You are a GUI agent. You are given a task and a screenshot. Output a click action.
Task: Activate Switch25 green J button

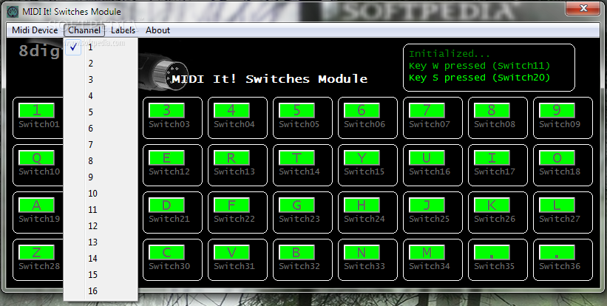(x=427, y=205)
